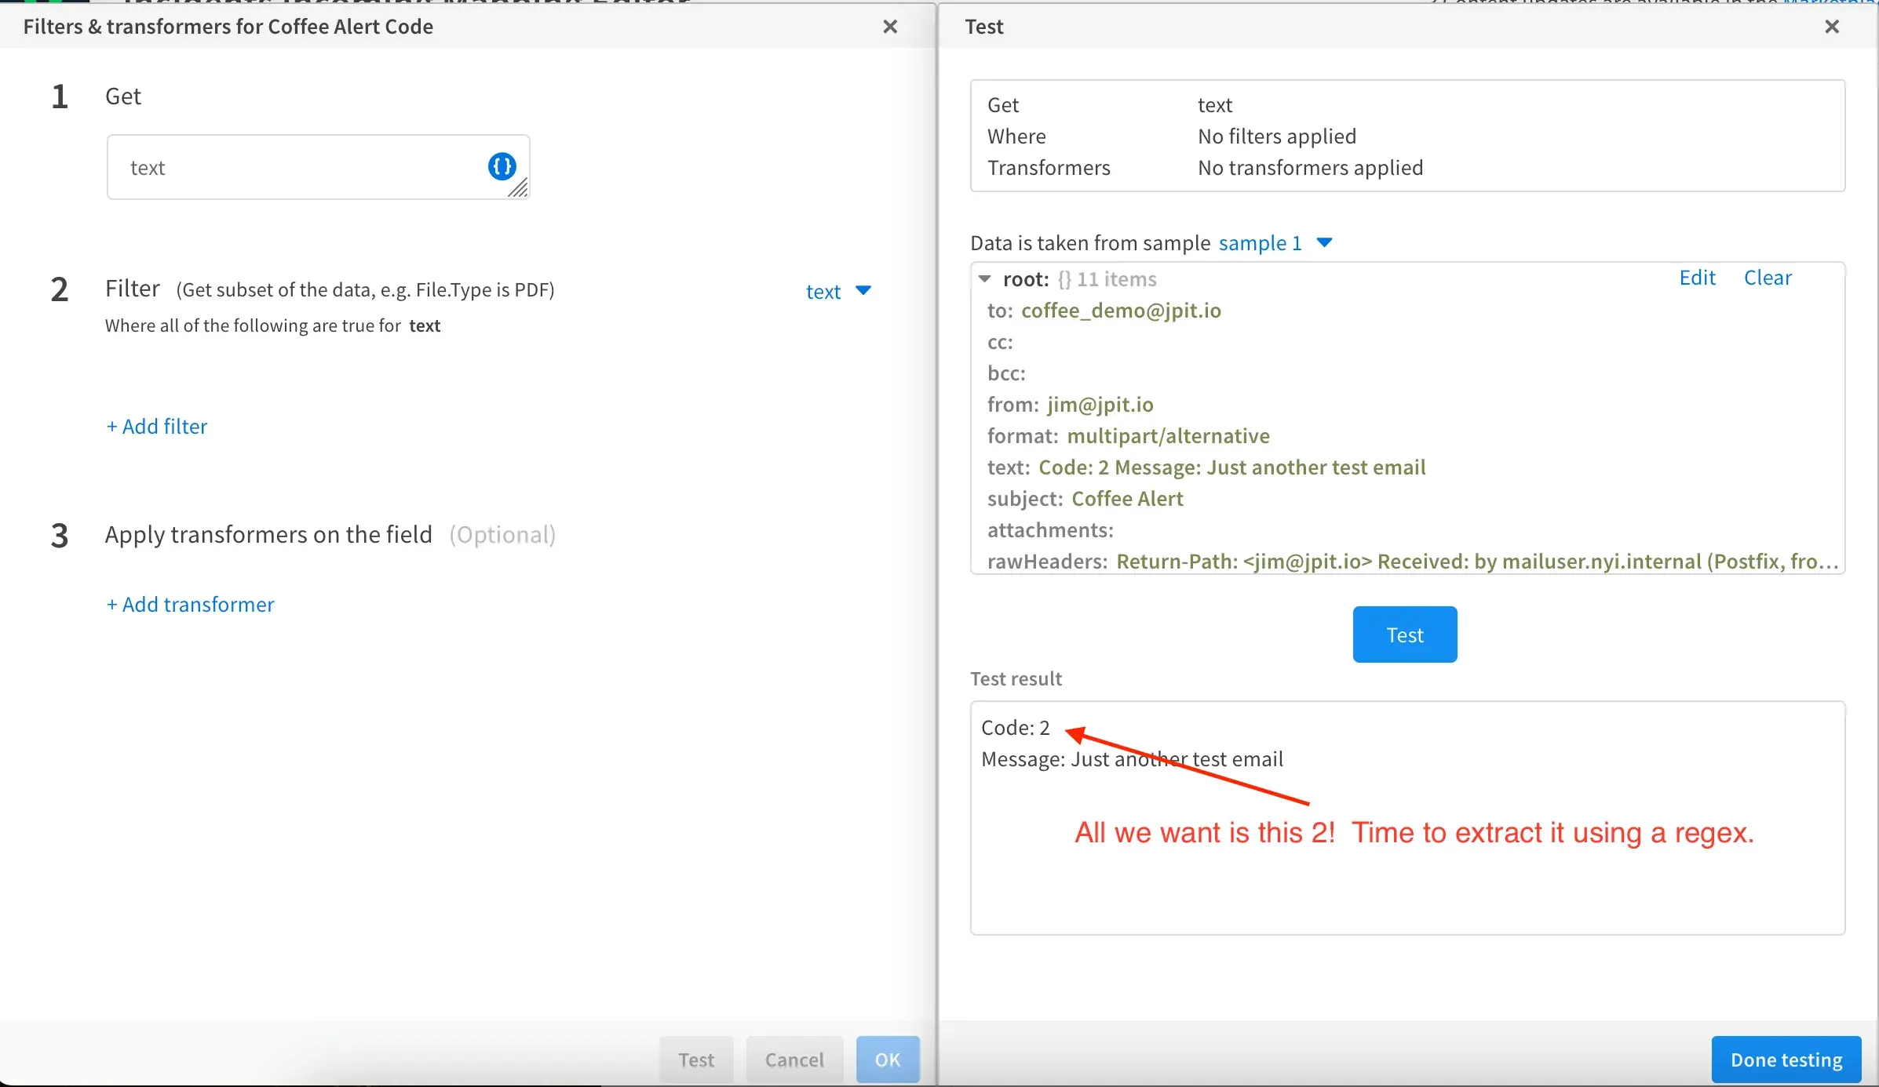This screenshot has width=1879, height=1087.
Task: Expand the text field dropdown arrow
Action: pyautogui.click(x=863, y=290)
